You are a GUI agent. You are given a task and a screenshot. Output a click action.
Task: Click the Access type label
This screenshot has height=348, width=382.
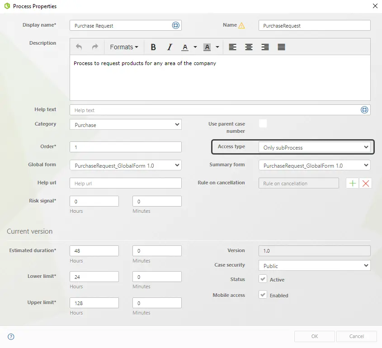point(231,146)
